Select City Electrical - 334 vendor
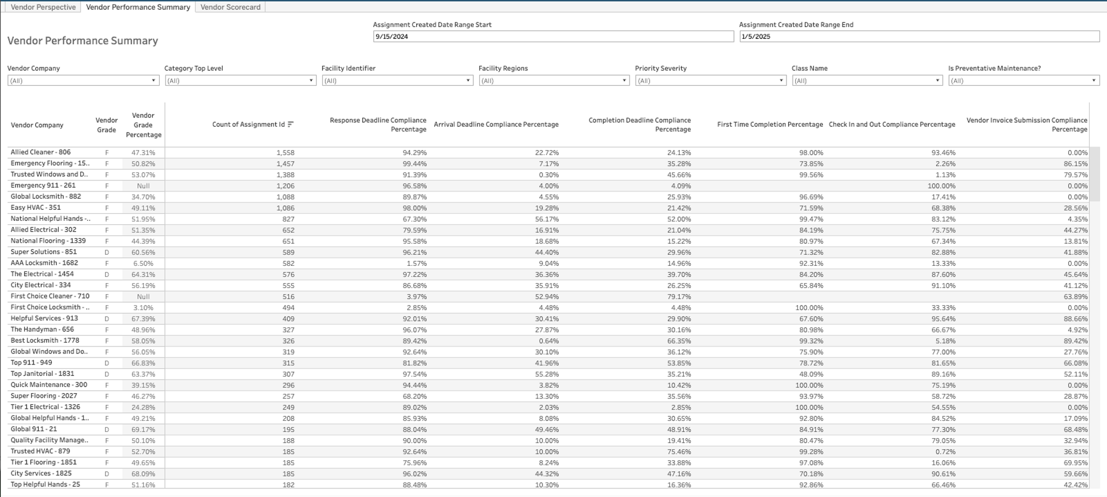 click(40, 285)
